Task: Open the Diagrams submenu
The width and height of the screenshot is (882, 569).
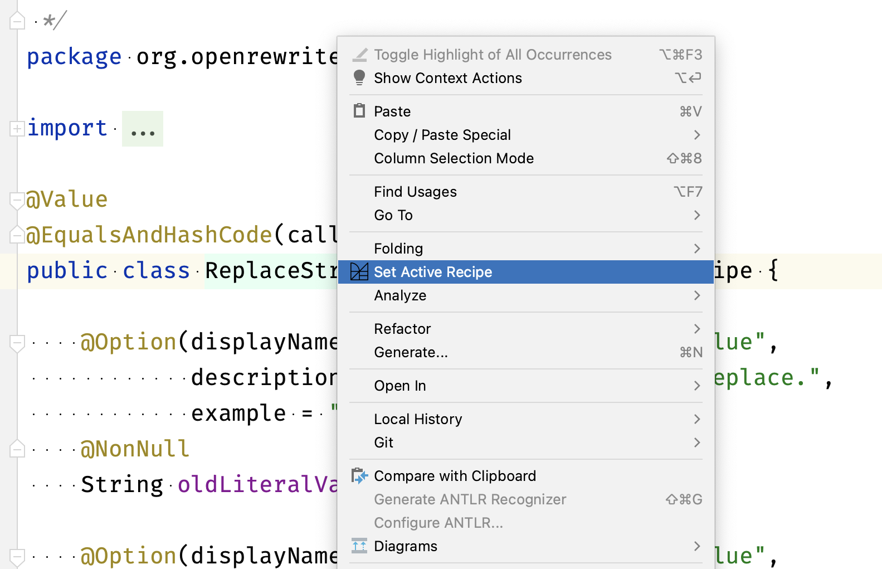Action: tap(526, 546)
